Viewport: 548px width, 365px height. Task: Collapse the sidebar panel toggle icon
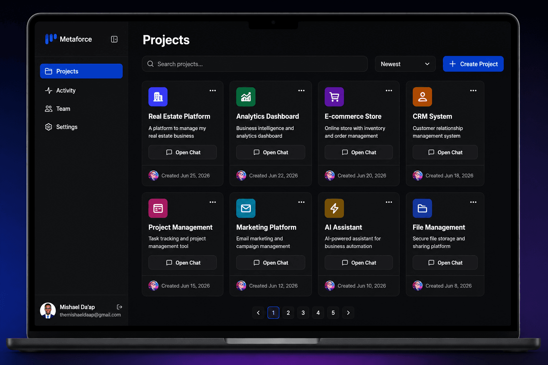pos(114,39)
